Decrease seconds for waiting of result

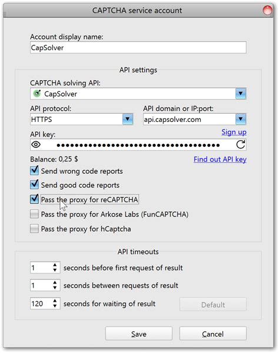point(55,306)
